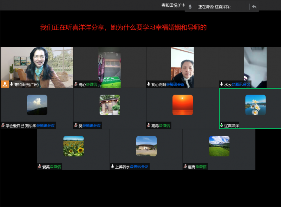Open 我心向阳's video tile

click(x=182, y=67)
